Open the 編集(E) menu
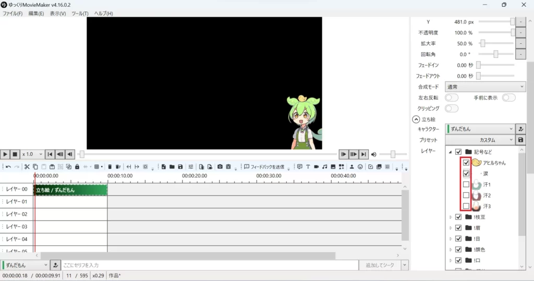The height and width of the screenshot is (281, 534). tap(36, 14)
